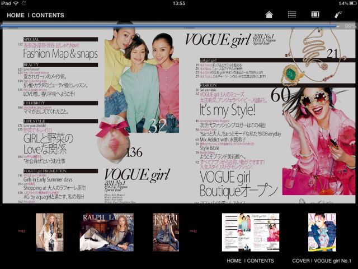
Task: Tap the Style Bible entry
Action: click(x=209, y=148)
